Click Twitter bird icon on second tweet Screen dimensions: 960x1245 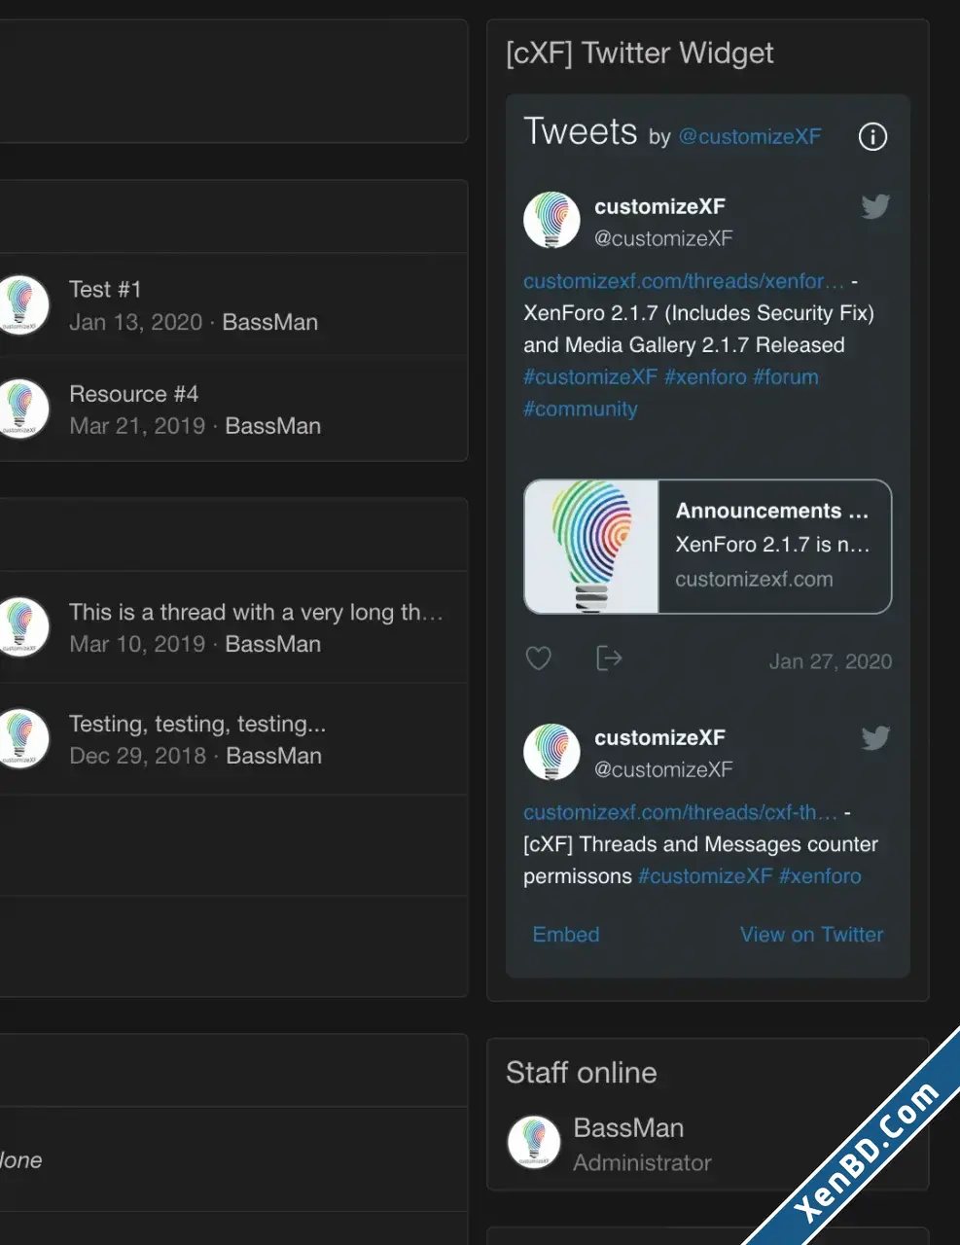(875, 737)
